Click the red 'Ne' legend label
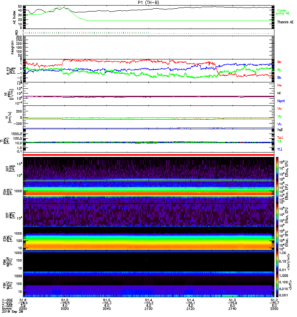 pyautogui.click(x=279, y=85)
